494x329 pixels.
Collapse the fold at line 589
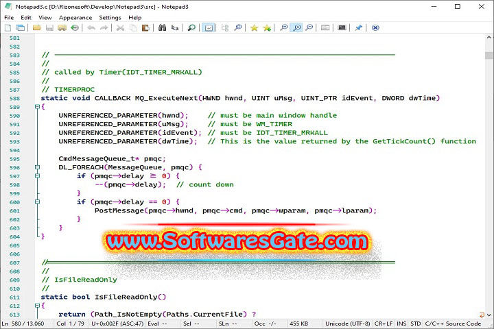point(37,107)
